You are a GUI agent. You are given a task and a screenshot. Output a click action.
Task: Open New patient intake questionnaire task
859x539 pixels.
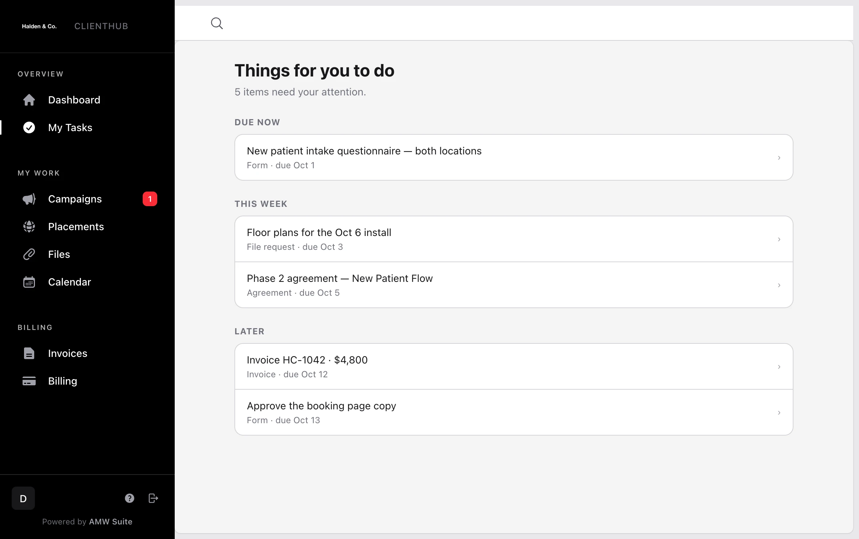[x=514, y=157]
